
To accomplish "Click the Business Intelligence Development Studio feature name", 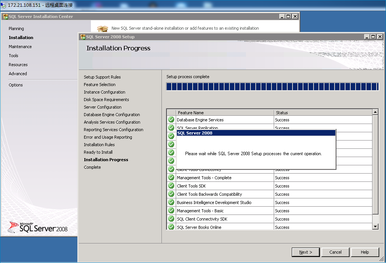I will point(214,203).
